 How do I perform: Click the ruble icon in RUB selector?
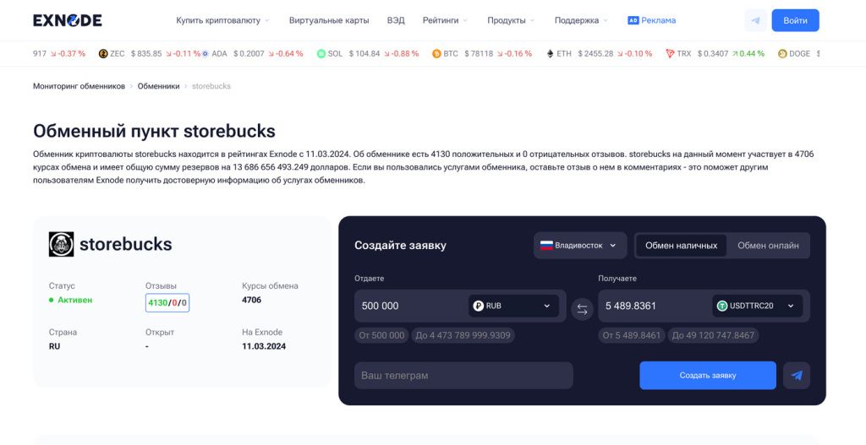pos(479,306)
